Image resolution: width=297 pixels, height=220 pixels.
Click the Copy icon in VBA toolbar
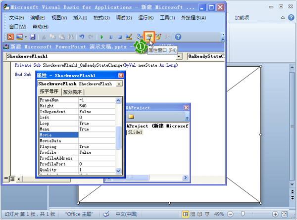52,37
